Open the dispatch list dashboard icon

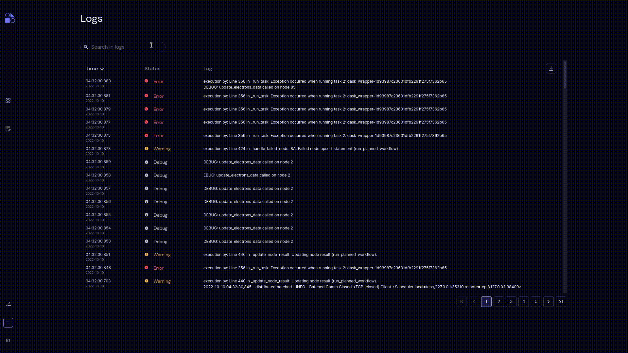(x=8, y=101)
